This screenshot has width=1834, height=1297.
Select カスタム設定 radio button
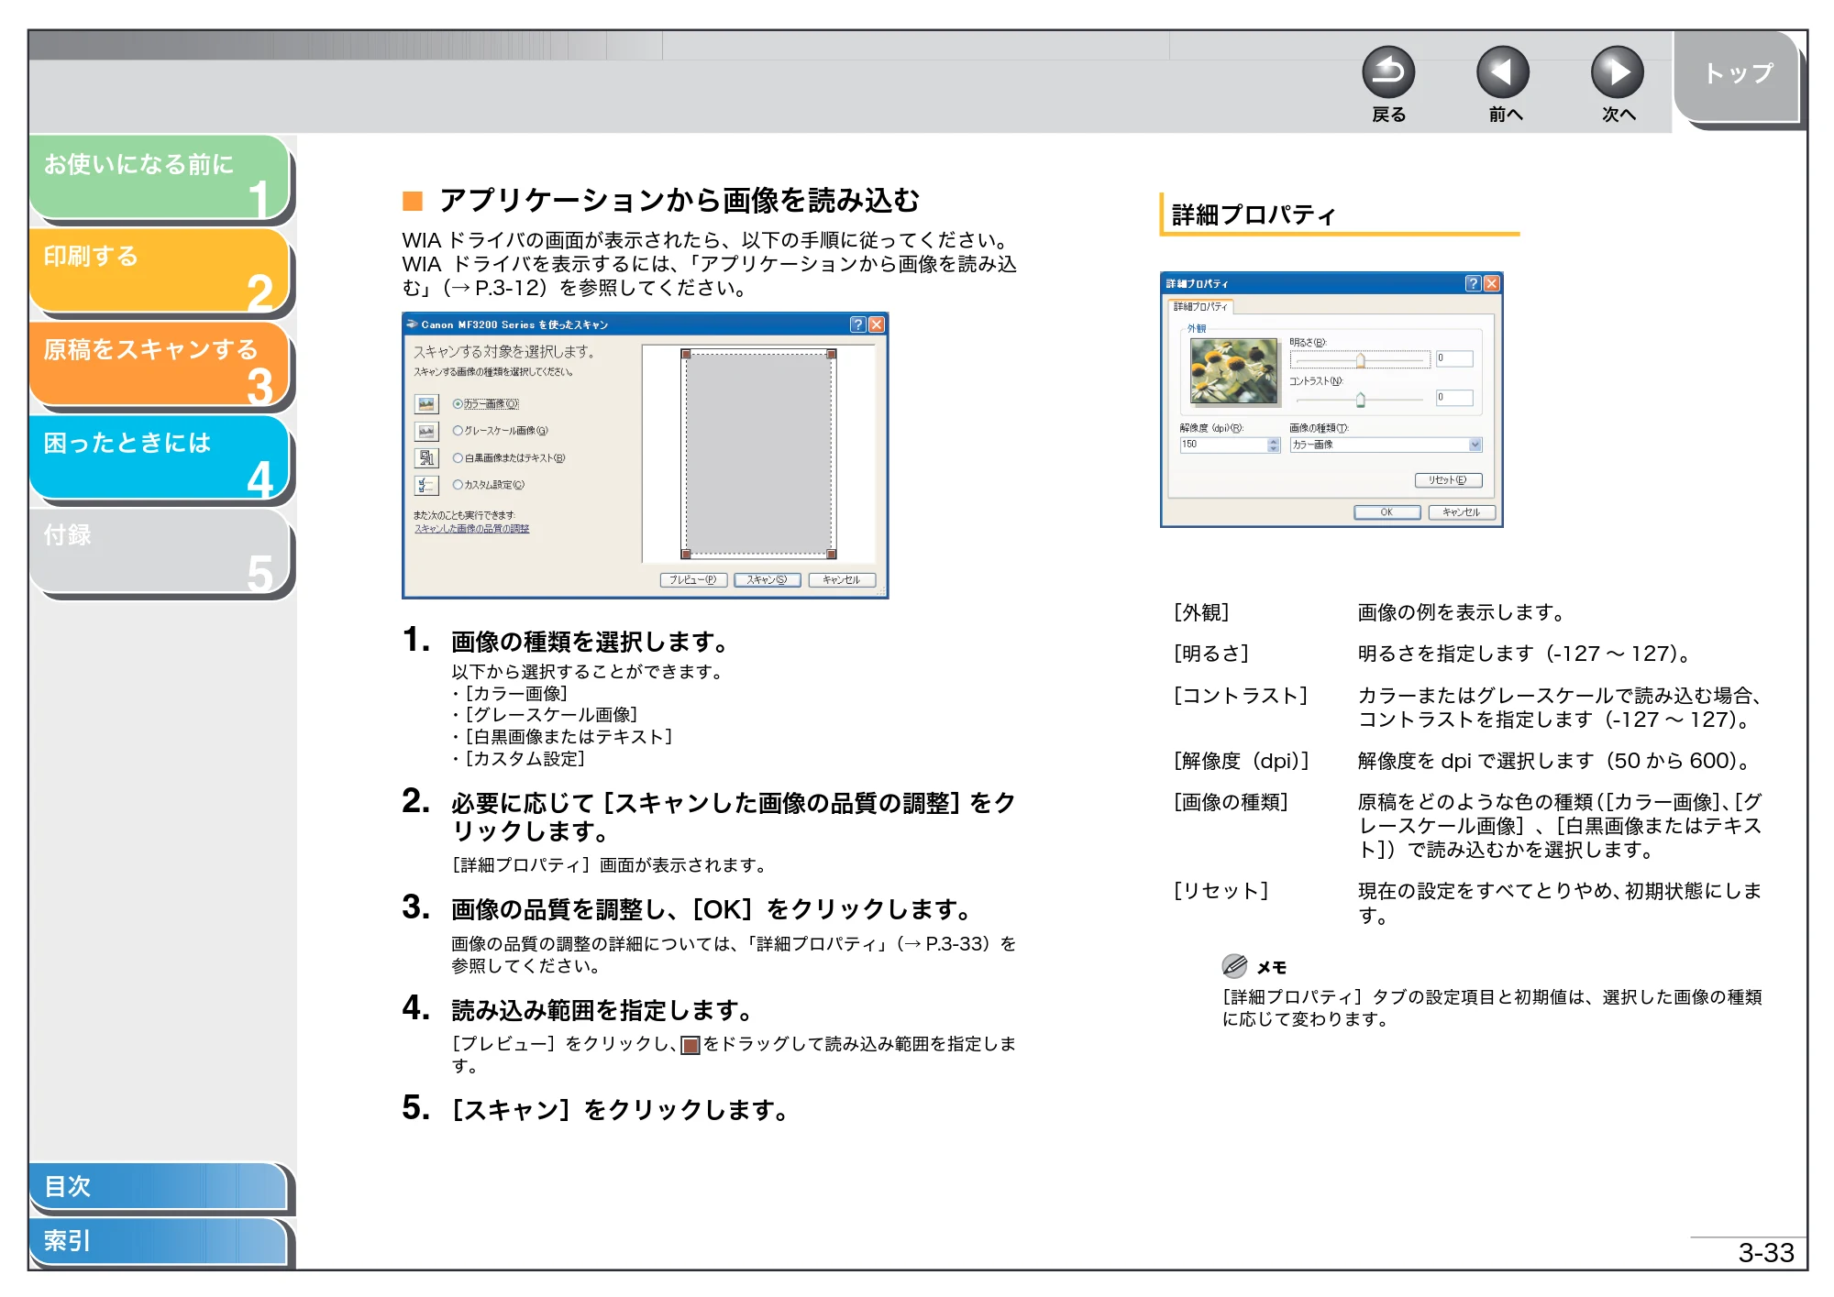click(x=458, y=485)
